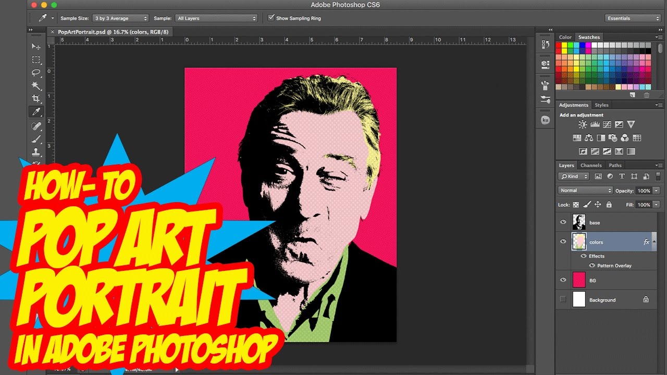Add a Levels adjustment
Viewport: 667px width, 375px height.
pyautogui.click(x=595, y=124)
